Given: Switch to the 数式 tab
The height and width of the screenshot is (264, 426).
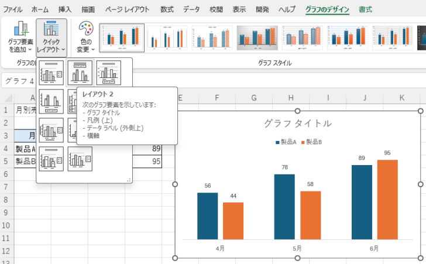Looking at the screenshot, I should (167, 9).
